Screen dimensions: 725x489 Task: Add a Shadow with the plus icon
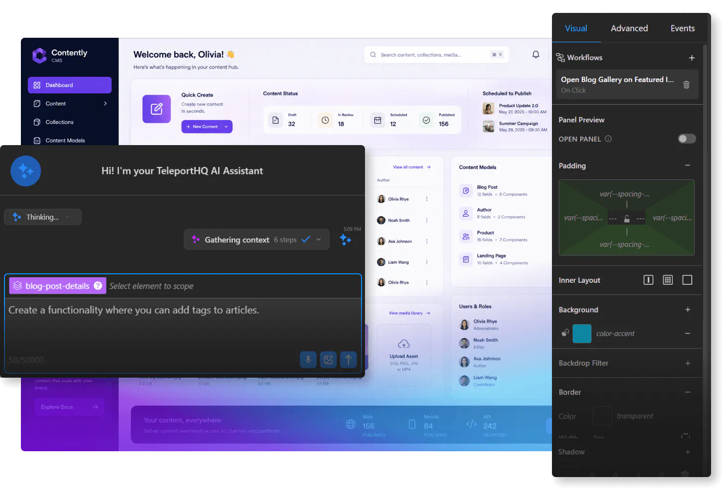(x=688, y=452)
